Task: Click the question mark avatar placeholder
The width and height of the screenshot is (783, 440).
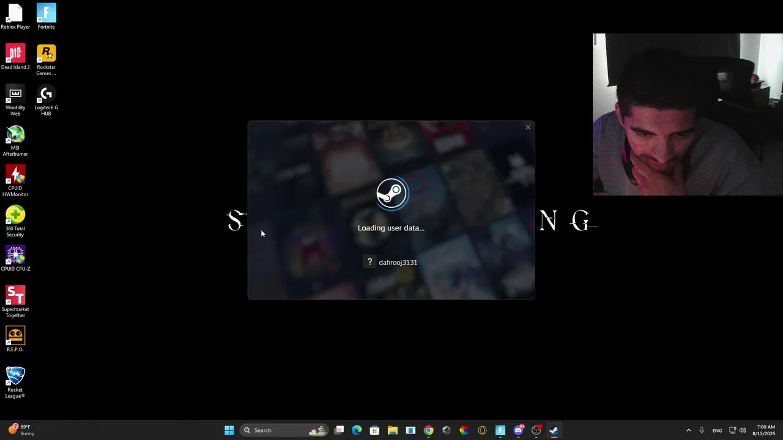Action: click(369, 262)
